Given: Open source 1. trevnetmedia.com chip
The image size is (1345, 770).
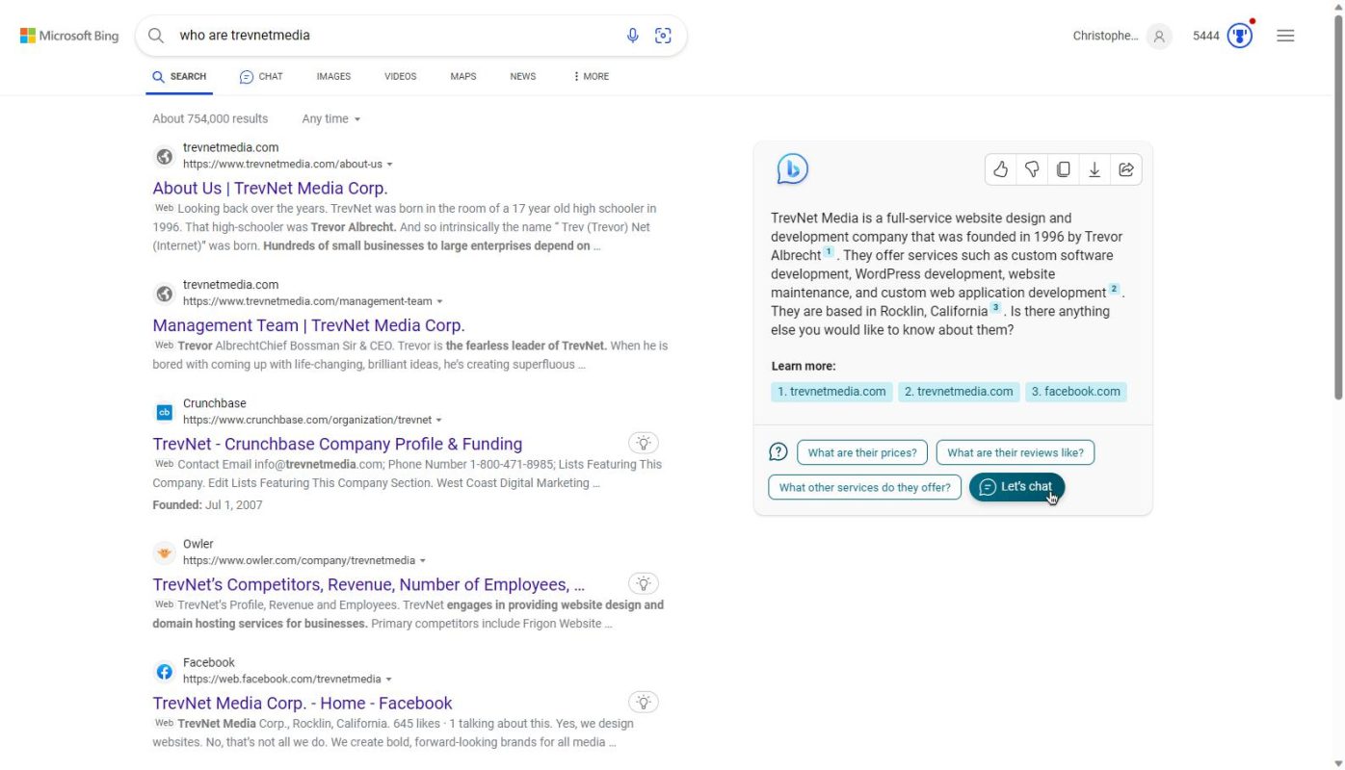Looking at the screenshot, I should click(832, 392).
